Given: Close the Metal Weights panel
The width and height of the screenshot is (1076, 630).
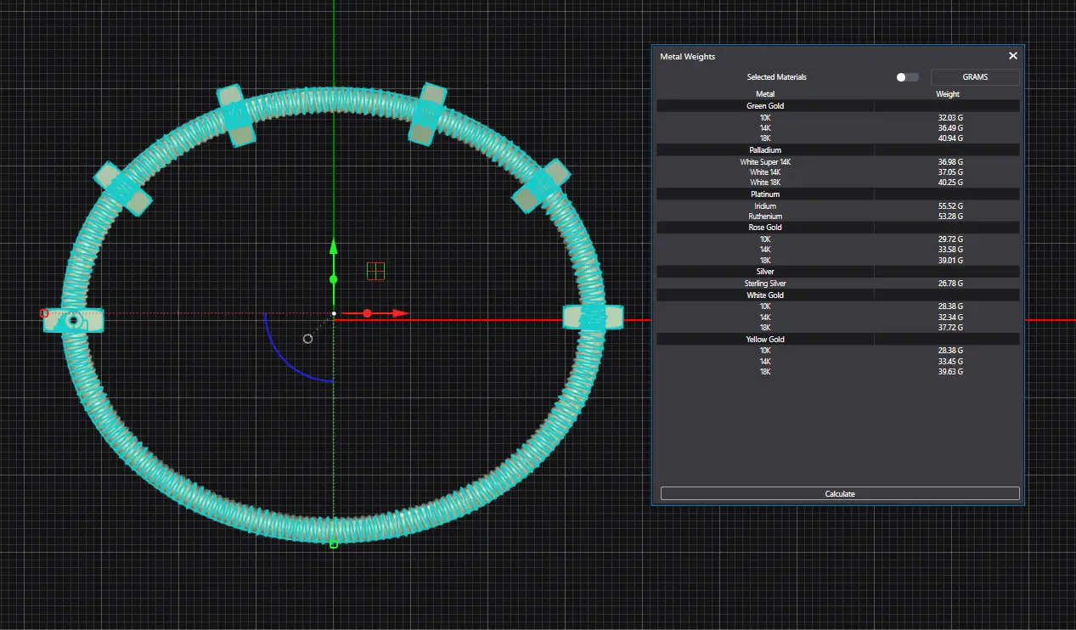Looking at the screenshot, I should 1012,56.
